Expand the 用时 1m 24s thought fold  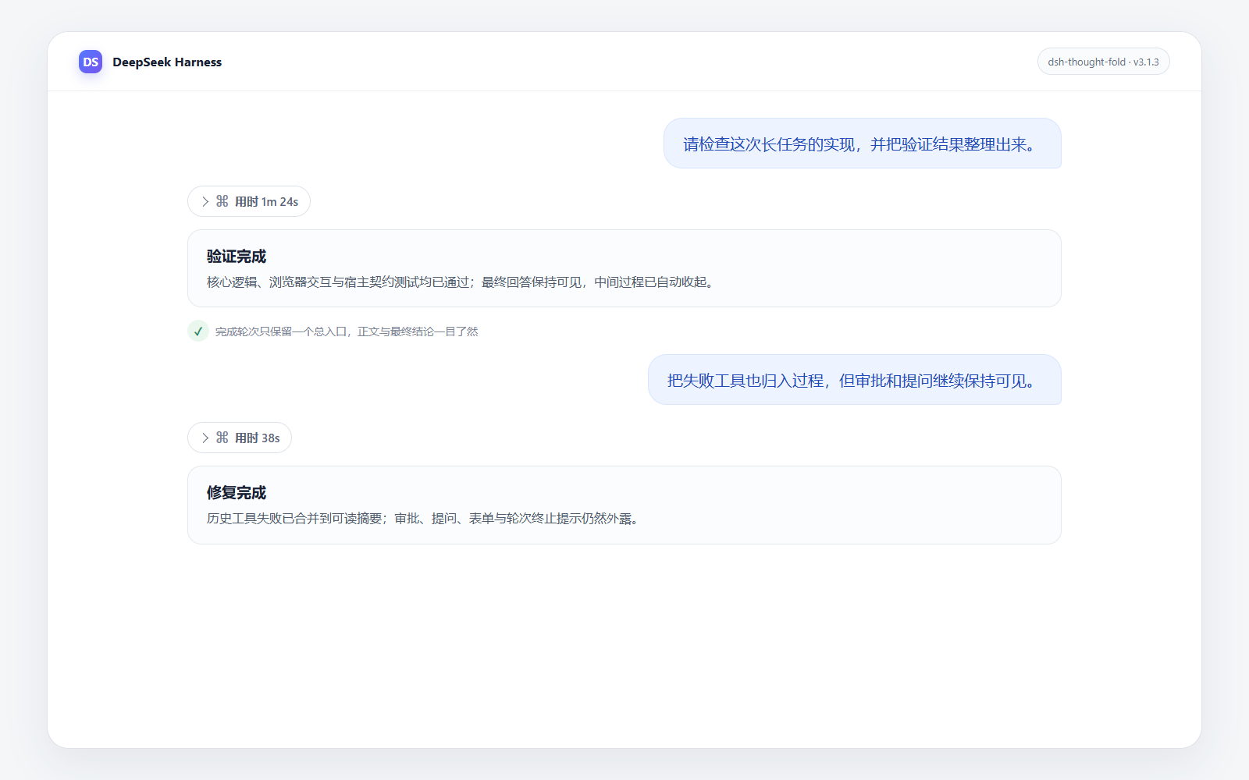(x=249, y=201)
